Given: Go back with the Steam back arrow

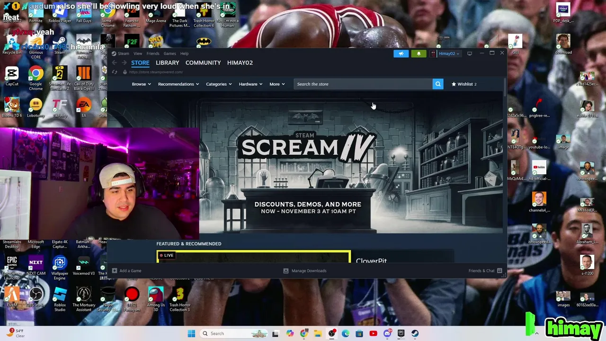Looking at the screenshot, I should [114, 63].
